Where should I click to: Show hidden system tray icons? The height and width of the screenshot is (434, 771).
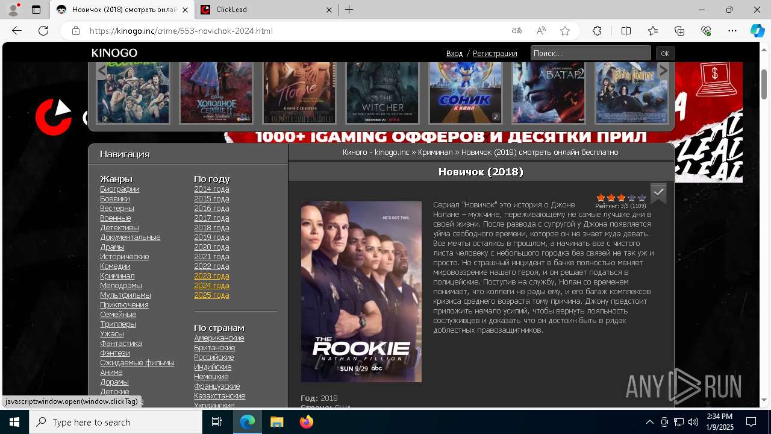pos(649,422)
